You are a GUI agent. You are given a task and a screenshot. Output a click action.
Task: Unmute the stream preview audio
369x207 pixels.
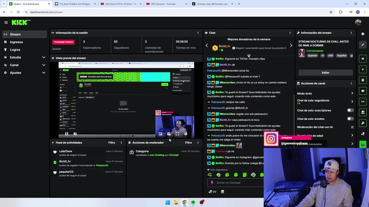click(75, 134)
